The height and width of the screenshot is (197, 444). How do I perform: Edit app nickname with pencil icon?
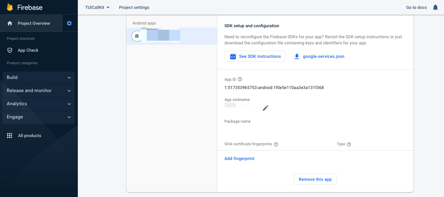[x=265, y=108]
